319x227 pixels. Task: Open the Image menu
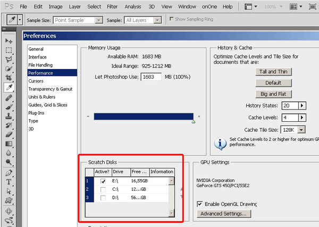pos(55,7)
